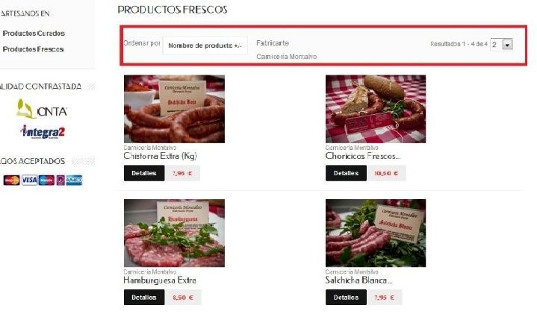537x314 pixels.
Task: Click Detalles button for Hamburguesa Extra
Action: [x=144, y=298]
